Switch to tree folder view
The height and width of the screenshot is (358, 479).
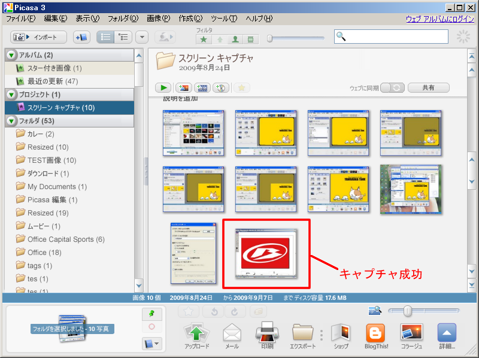[x=123, y=37]
